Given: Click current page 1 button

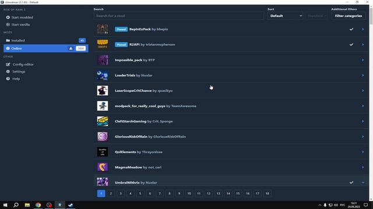Looking at the screenshot, I should click(101, 193).
